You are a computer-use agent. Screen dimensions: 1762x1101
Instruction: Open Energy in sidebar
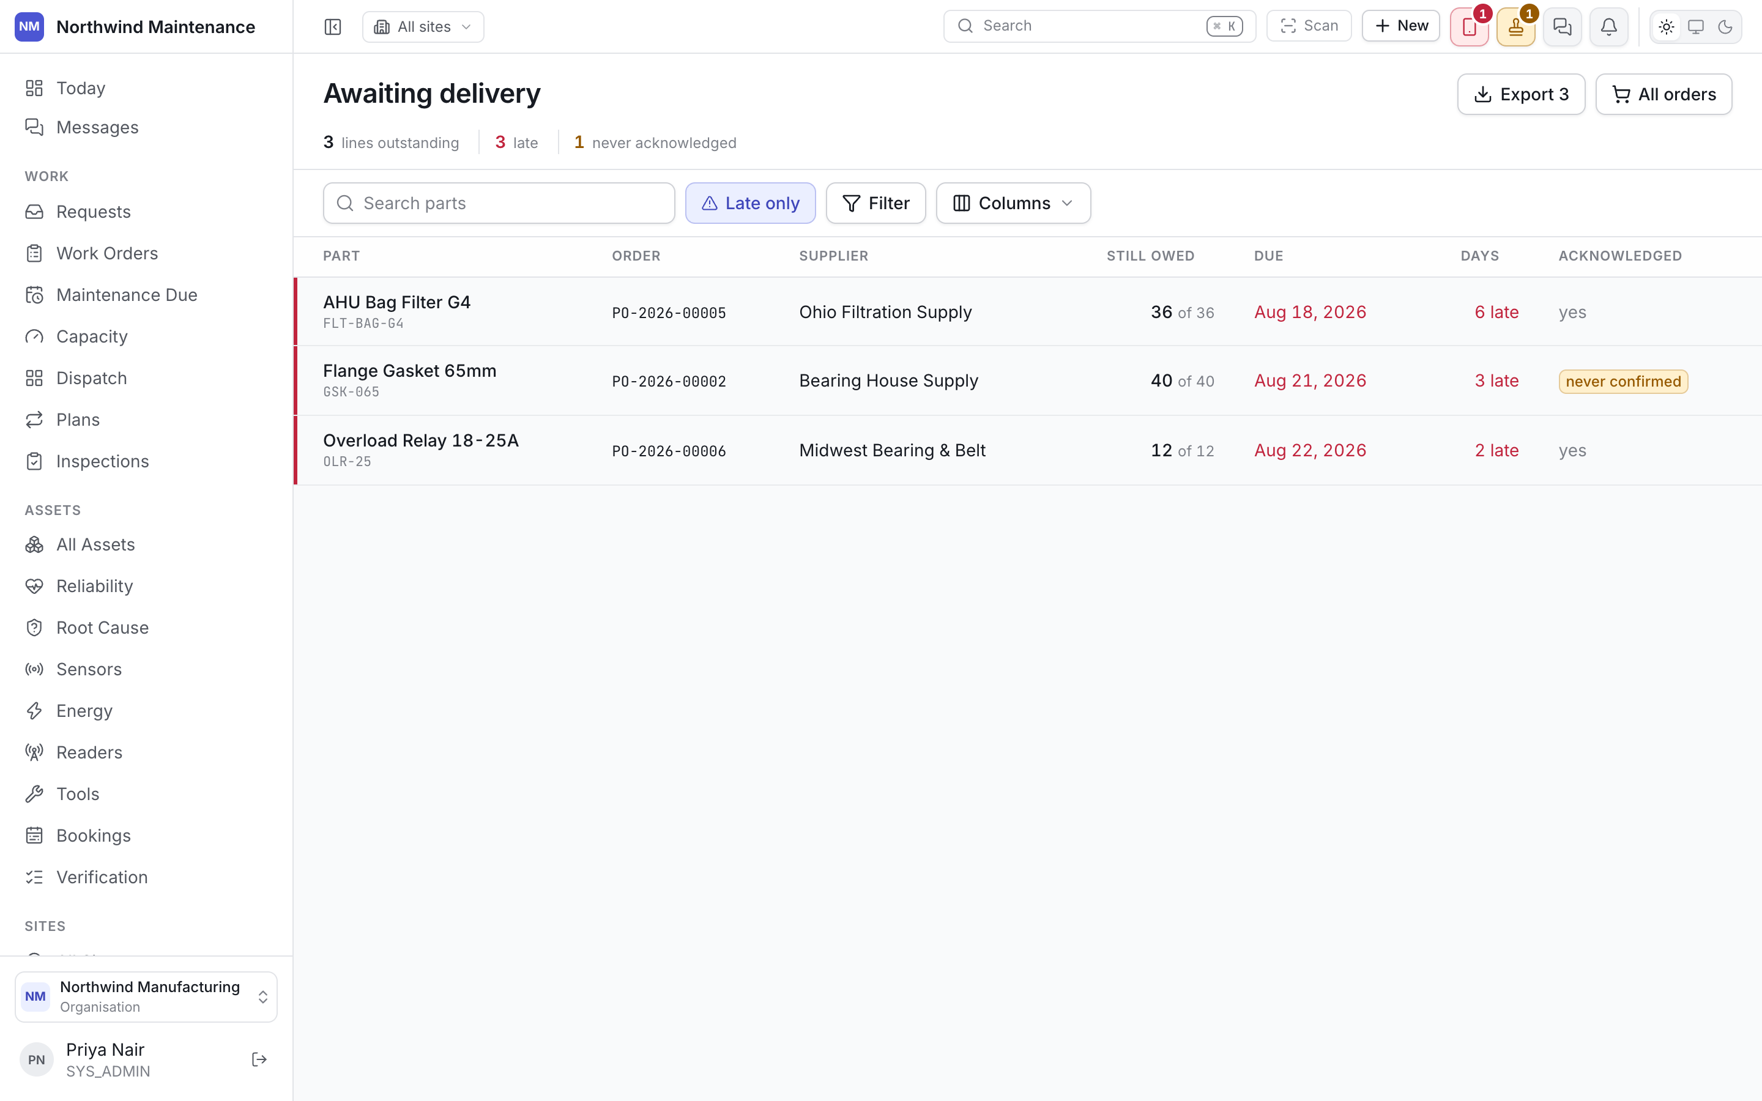(146, 711)
